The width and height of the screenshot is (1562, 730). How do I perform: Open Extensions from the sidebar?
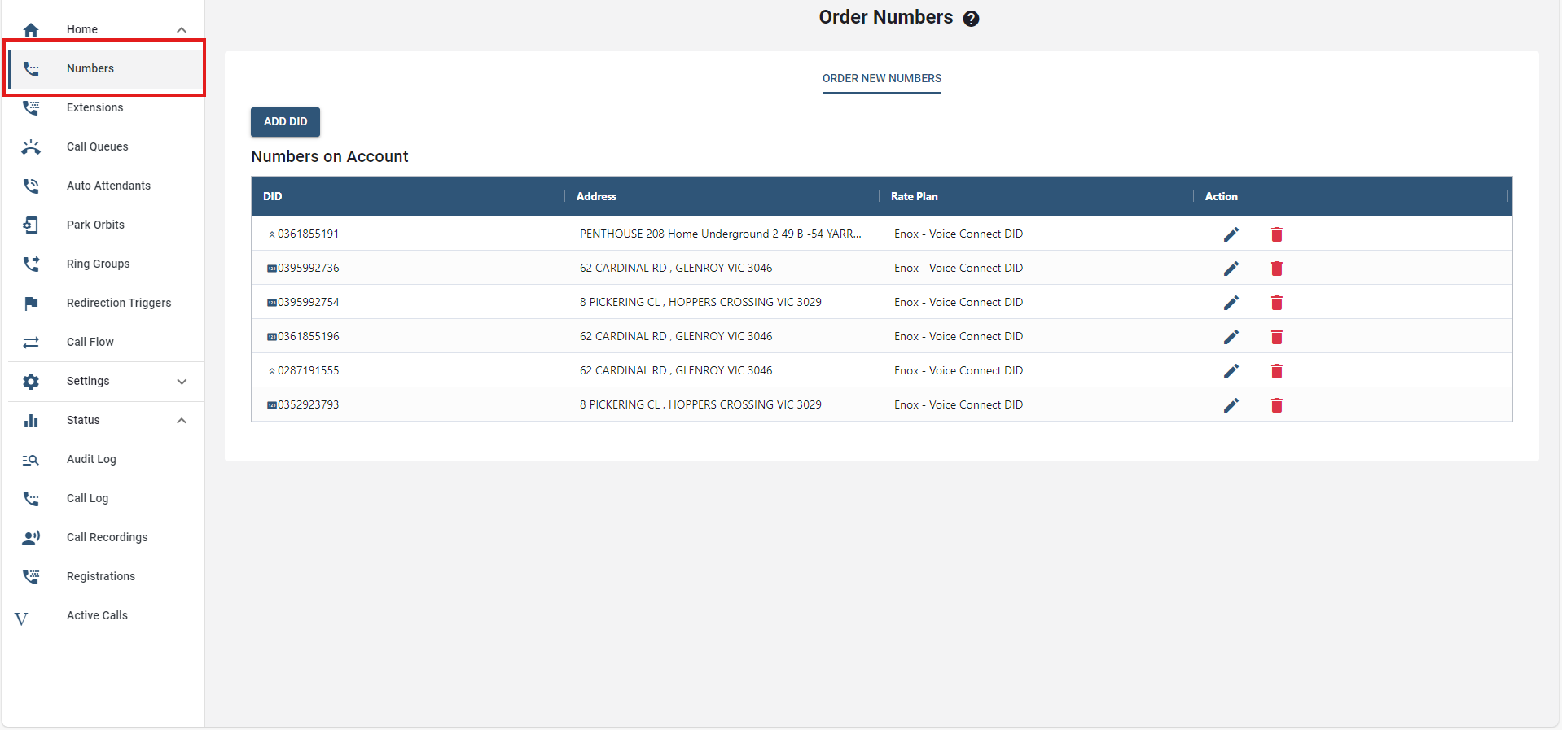click(x=94, y=108)
